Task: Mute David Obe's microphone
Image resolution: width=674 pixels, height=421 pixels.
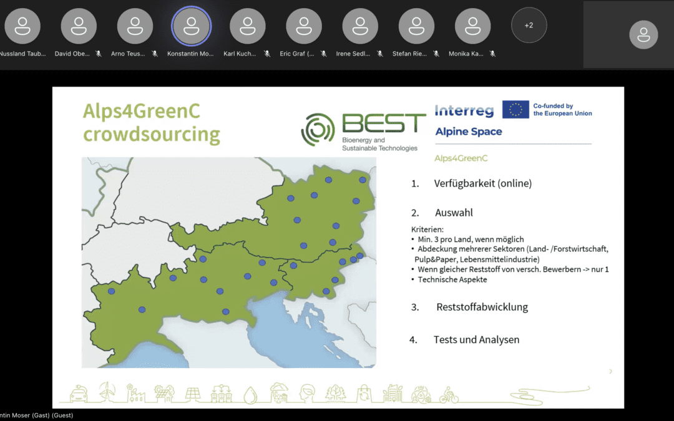Action: [98, 54]
